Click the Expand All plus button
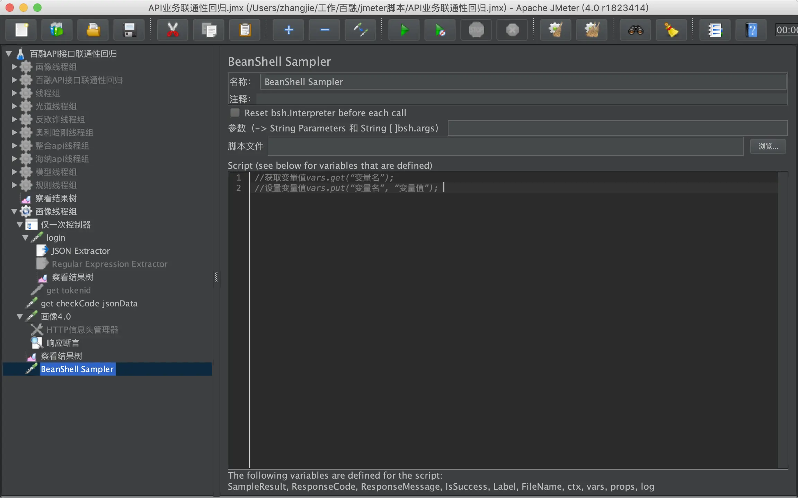The image size is (798, 498). pos(288,30)
